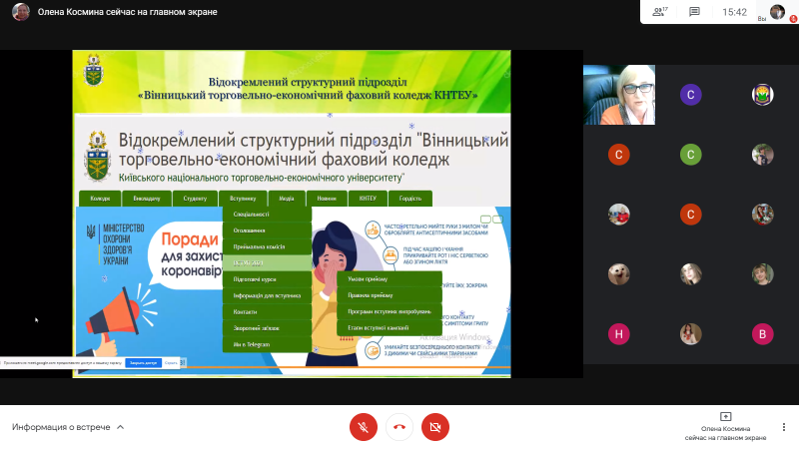
Task: Click your own profile avatar labeled Вы
Action: [777, 12]
